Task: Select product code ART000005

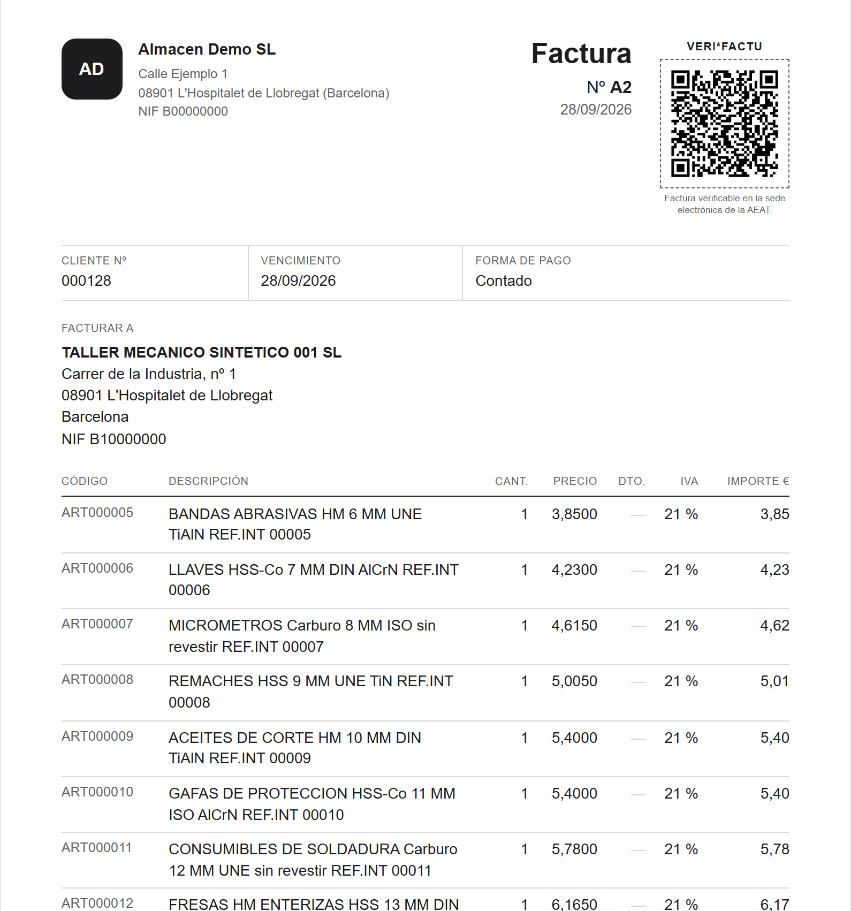Action: tap(97, 513)
